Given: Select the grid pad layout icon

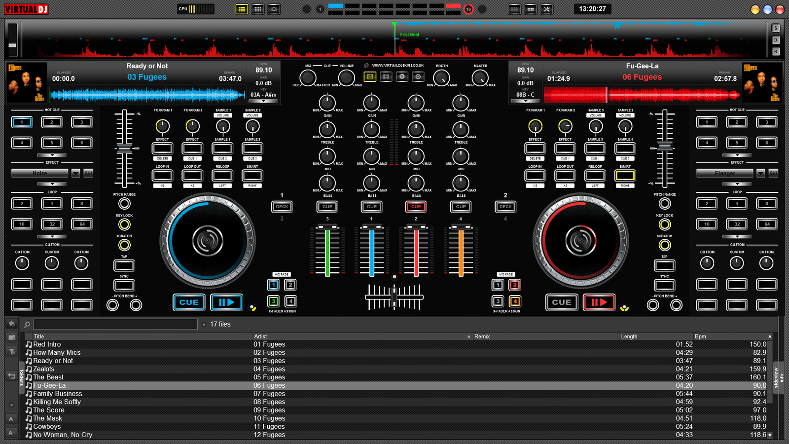Looking at the screenshot, I should 257,9.
